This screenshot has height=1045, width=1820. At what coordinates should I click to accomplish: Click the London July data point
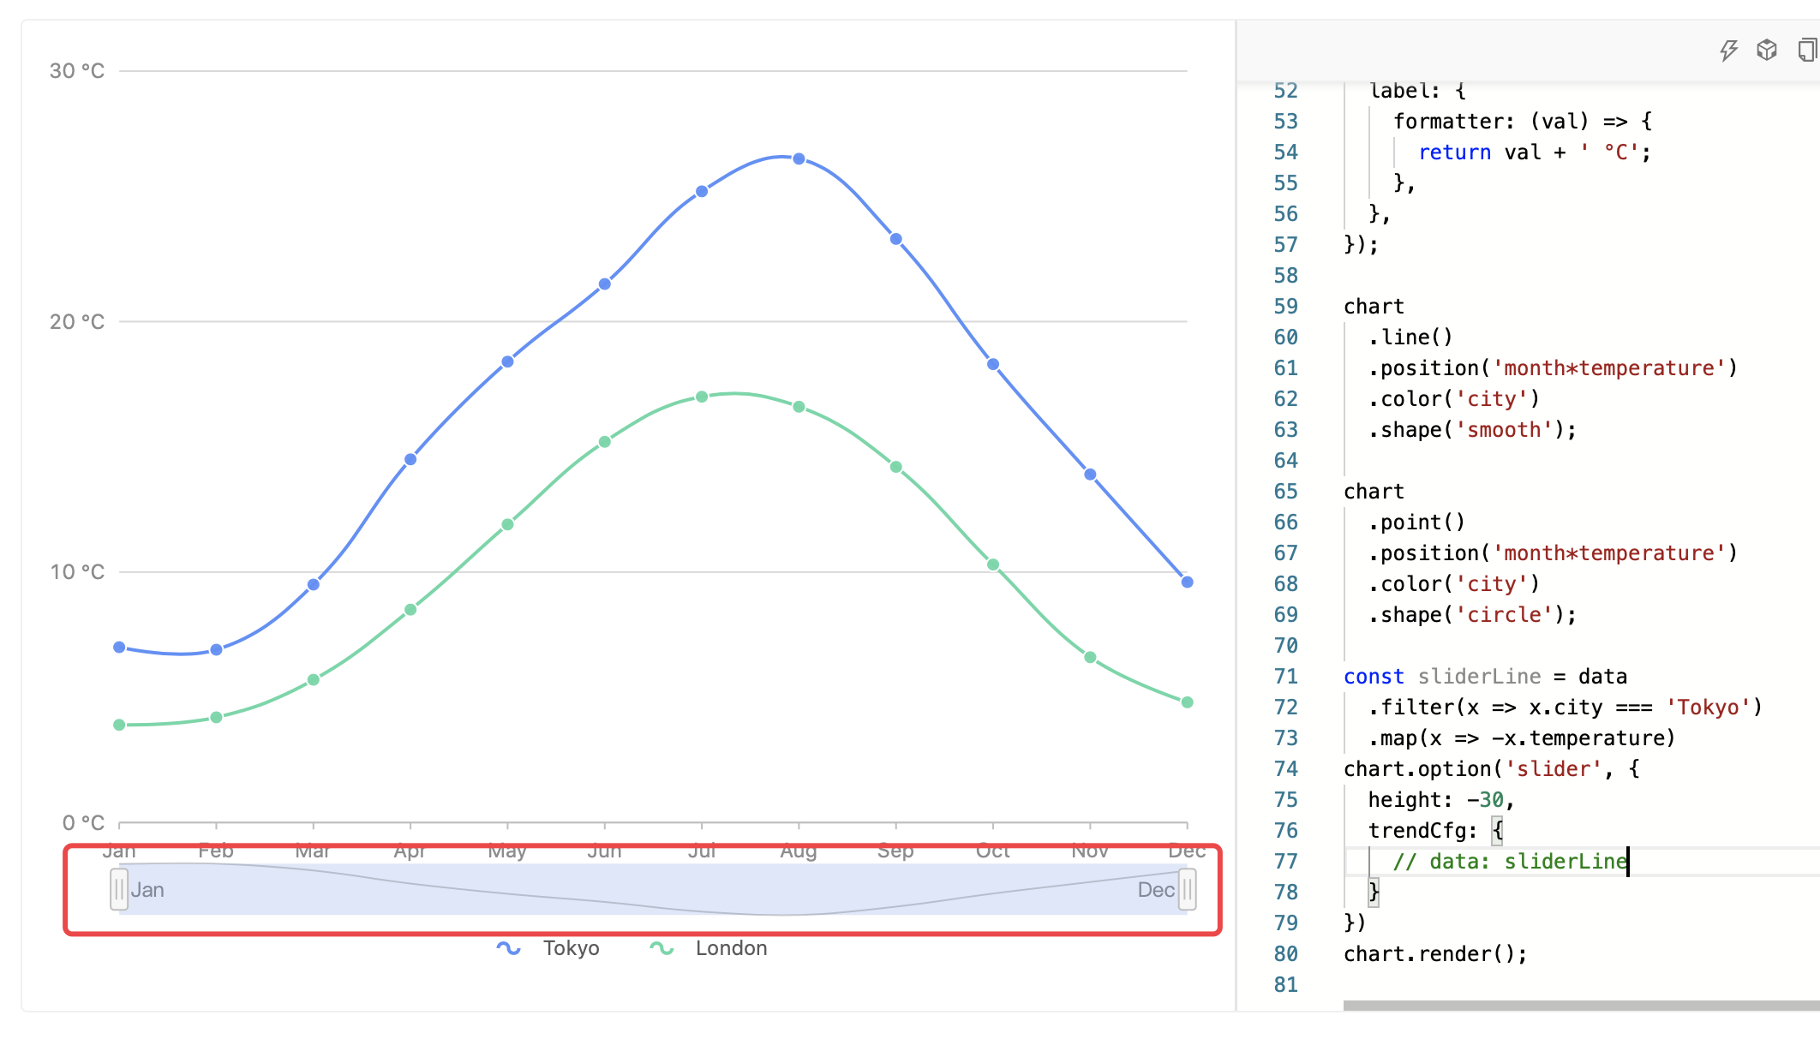coord(702,397)
